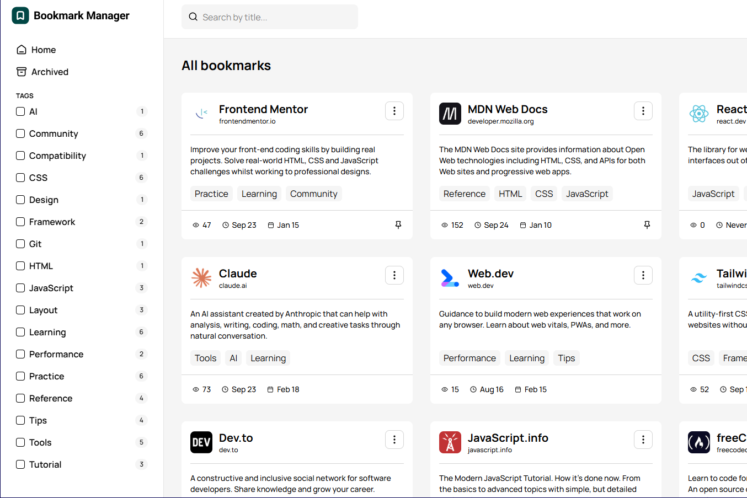Open the options menu on the Claude card
Screen dimensions: 747x498
[x=394, y=275]
